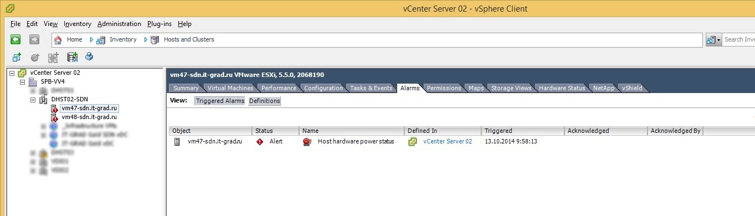This screenshot has width=755, height=216.
Task: Switch to the Configuration tab
Action: point(323,88)
